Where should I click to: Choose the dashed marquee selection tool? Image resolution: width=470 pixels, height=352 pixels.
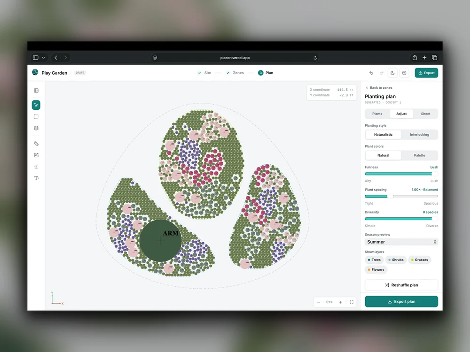tap(36, 116)
